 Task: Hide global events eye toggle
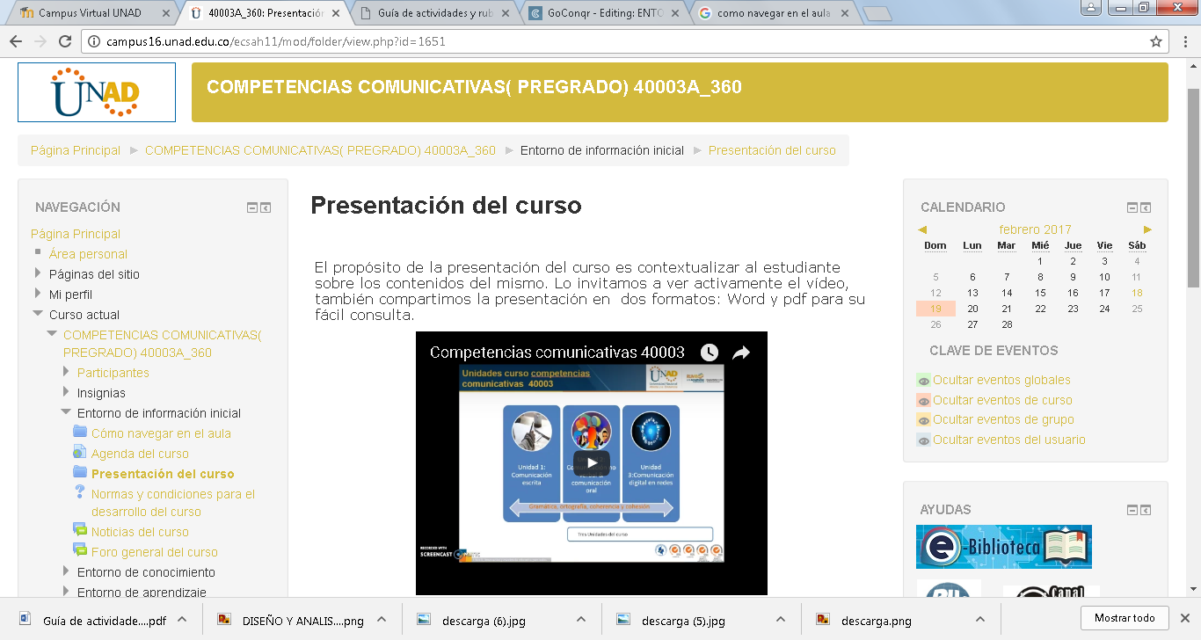[x=923, y=381]
